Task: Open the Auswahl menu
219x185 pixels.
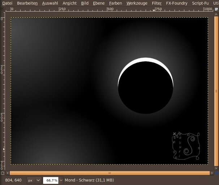Action: coord(50,3)
